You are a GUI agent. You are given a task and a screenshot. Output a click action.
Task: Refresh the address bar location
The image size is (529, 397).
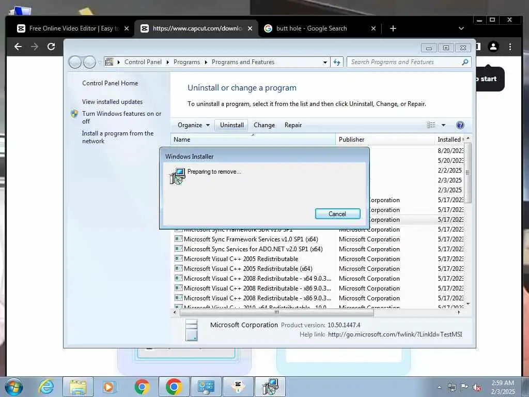point(337,62)
